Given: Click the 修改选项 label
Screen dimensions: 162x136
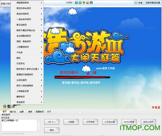Looking at the screenshot, I should (6, 115).
